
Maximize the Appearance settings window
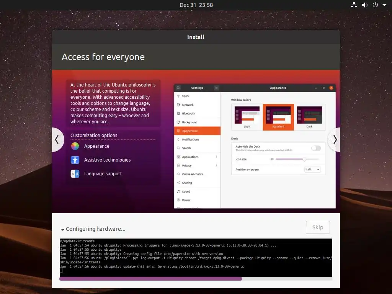323,88
